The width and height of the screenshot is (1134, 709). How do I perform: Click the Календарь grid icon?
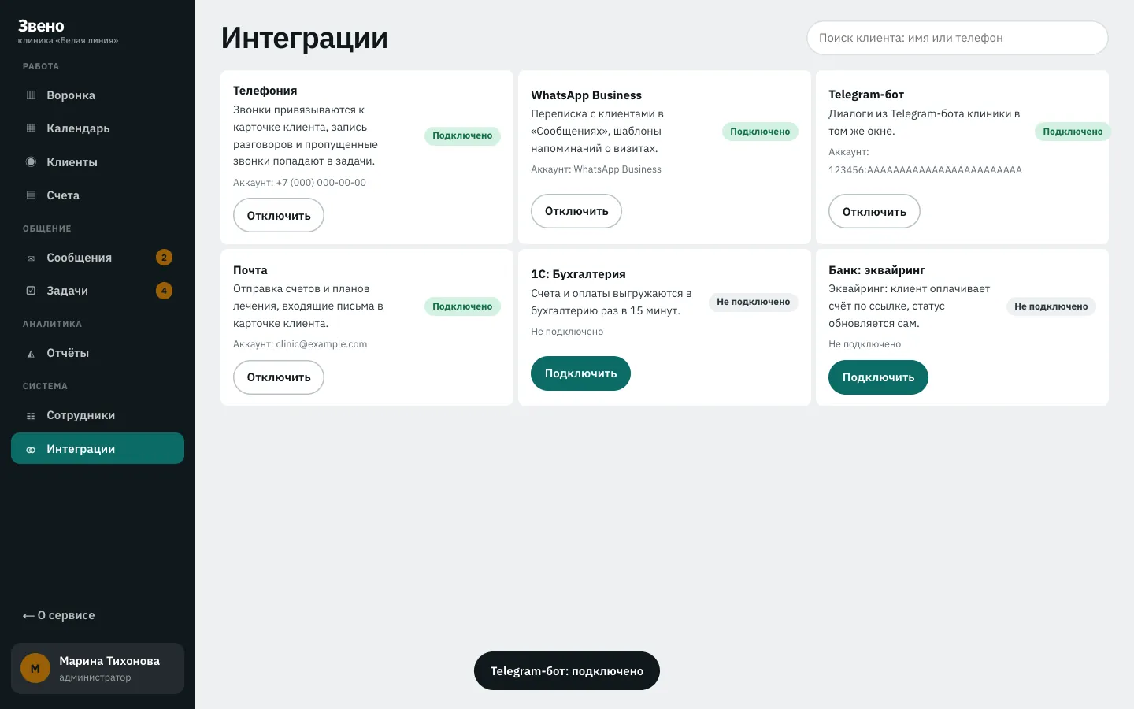coord(31,128)
